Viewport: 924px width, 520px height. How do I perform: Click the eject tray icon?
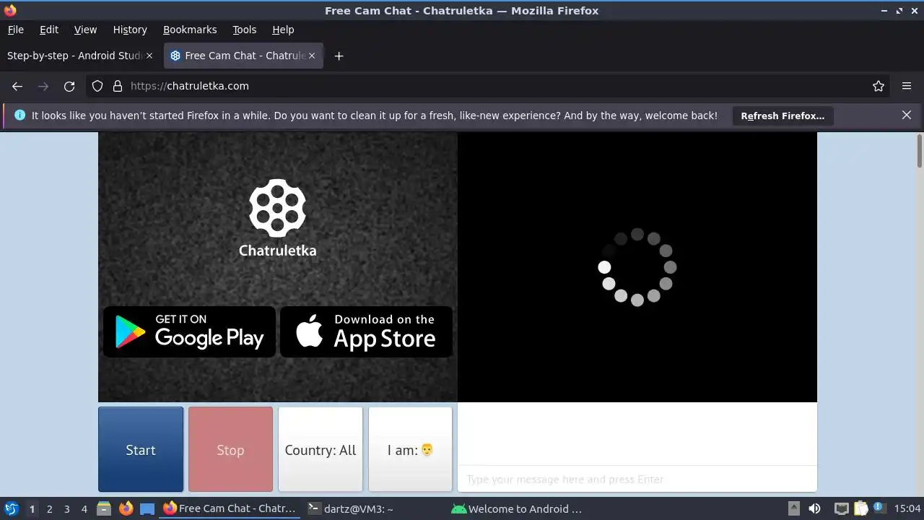click(x=793, y=508)
